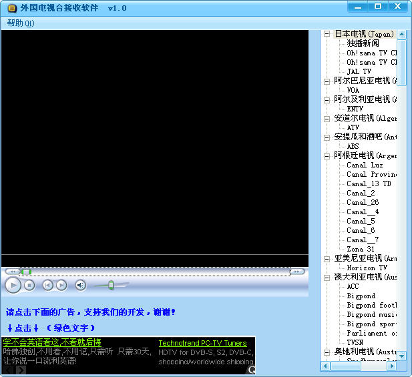Maximize the 外国电视台接收软件 window
412x377 pixels.
378,7
